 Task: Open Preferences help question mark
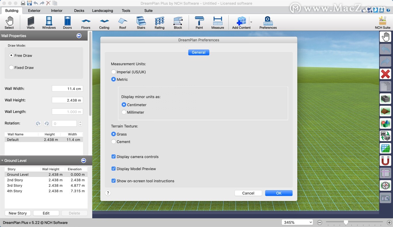click(x=108, y=193)
